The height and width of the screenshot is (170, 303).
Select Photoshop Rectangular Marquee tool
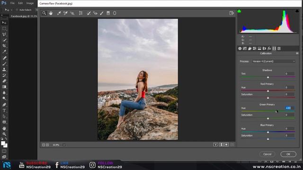pos(4,28)
